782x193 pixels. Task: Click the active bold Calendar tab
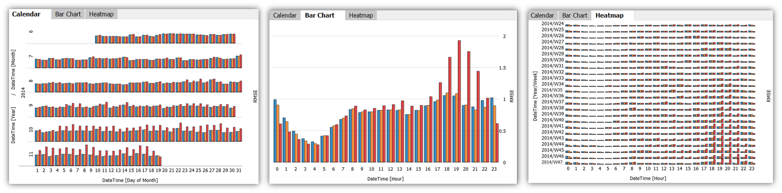click(x=26, y=14)
